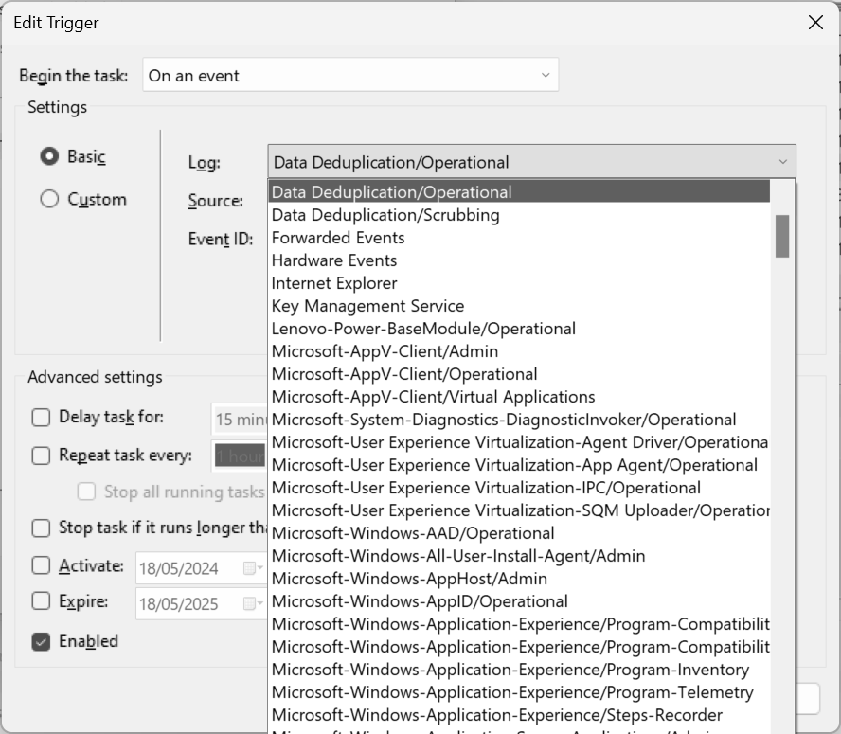Pick Application-Experience/Steps-Recorder log
The width and height of the screenshot is (841, 734).
519,715
